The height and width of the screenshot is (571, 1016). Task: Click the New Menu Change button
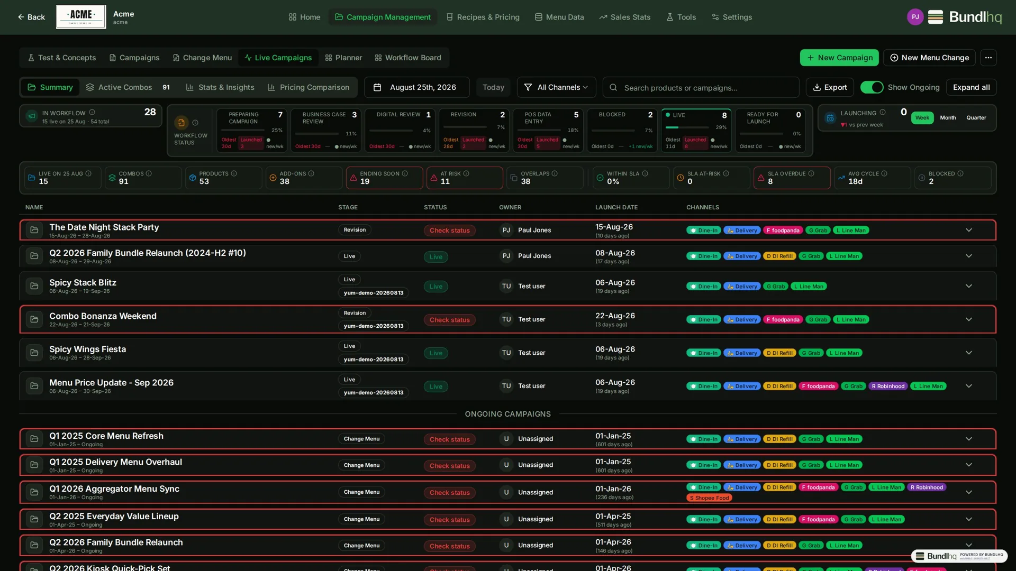[x=929, y=58]
